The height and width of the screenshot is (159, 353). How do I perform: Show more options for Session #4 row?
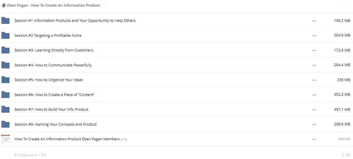click(314, 65)
